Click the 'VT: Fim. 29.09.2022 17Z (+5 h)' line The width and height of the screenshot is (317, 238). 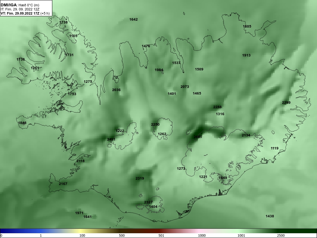[25, 14]
